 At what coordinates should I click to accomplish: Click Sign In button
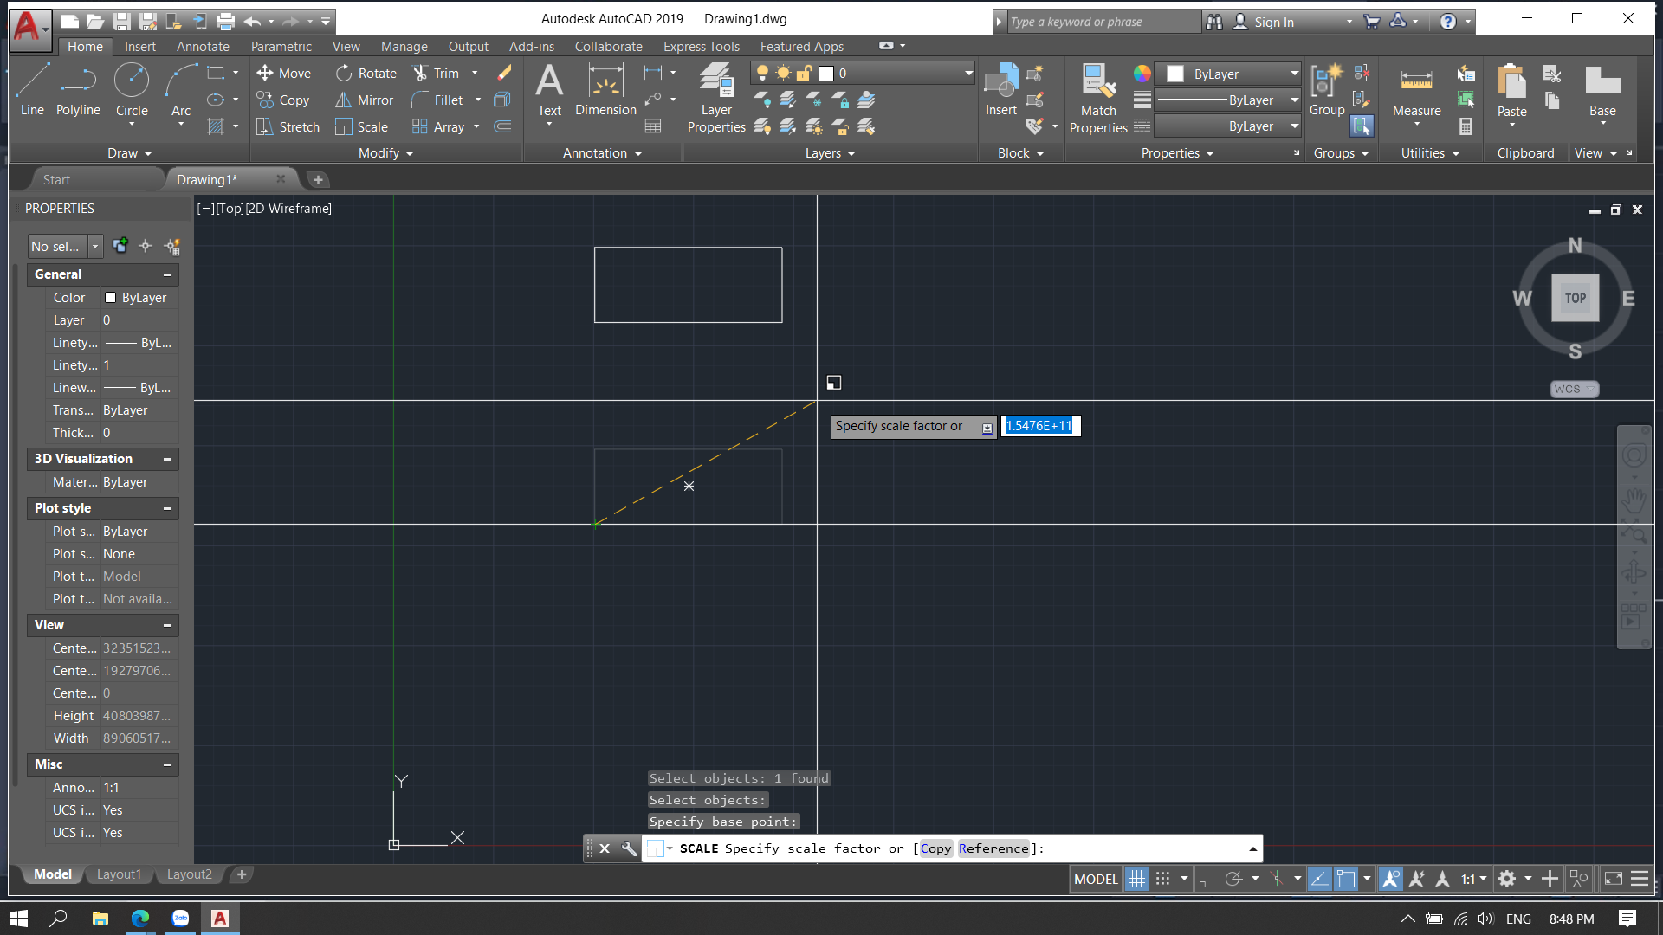(1265, 22)
